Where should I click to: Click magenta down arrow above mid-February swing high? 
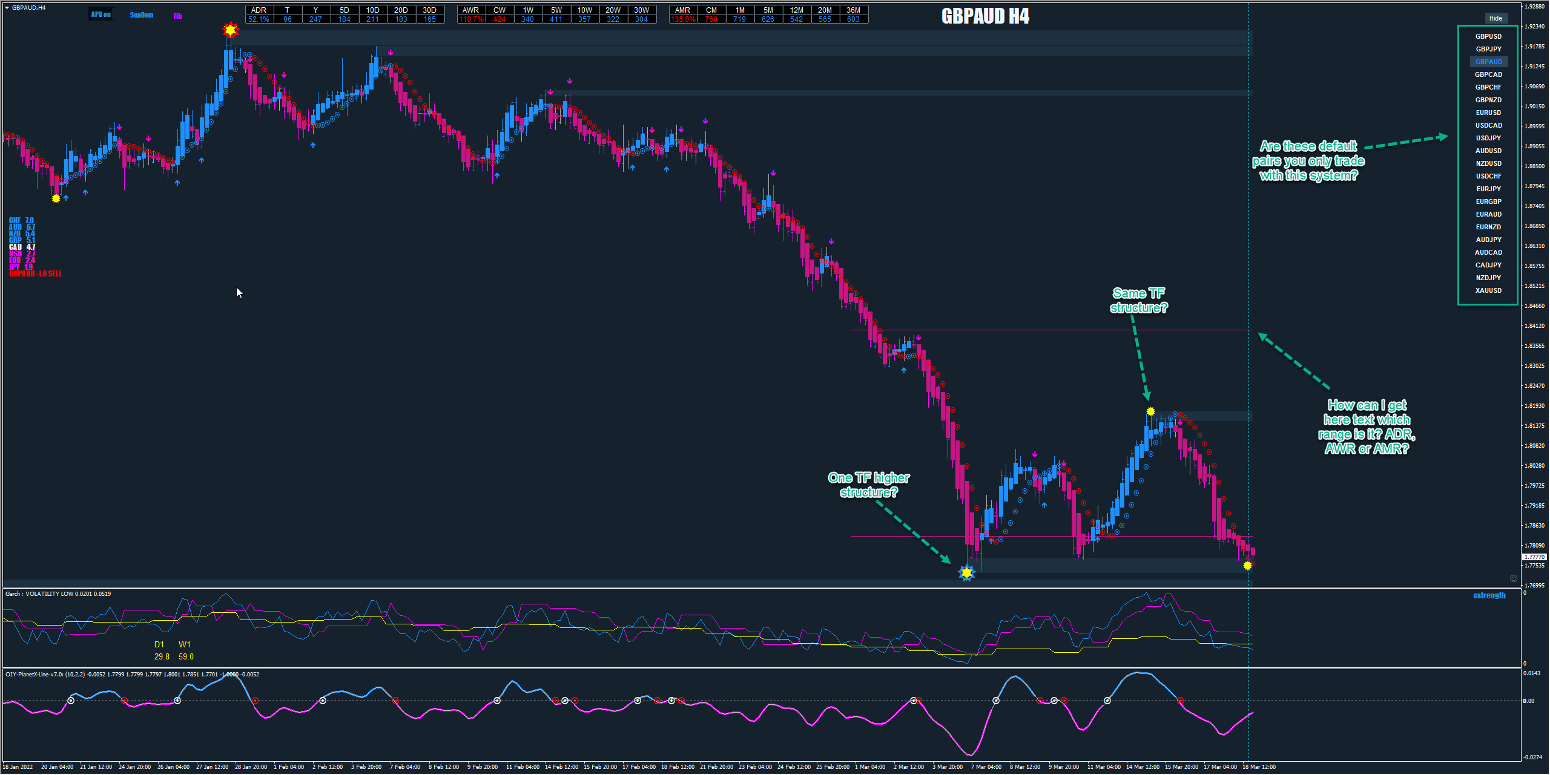(570, 81)
